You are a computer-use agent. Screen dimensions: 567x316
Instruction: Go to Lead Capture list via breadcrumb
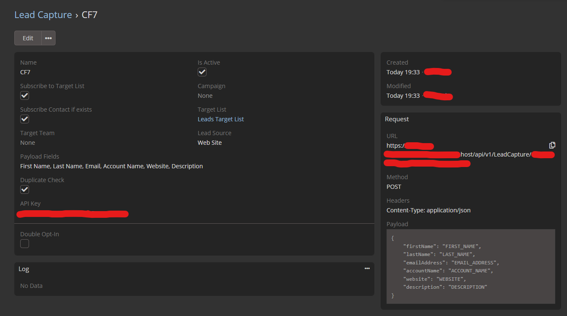43,15
